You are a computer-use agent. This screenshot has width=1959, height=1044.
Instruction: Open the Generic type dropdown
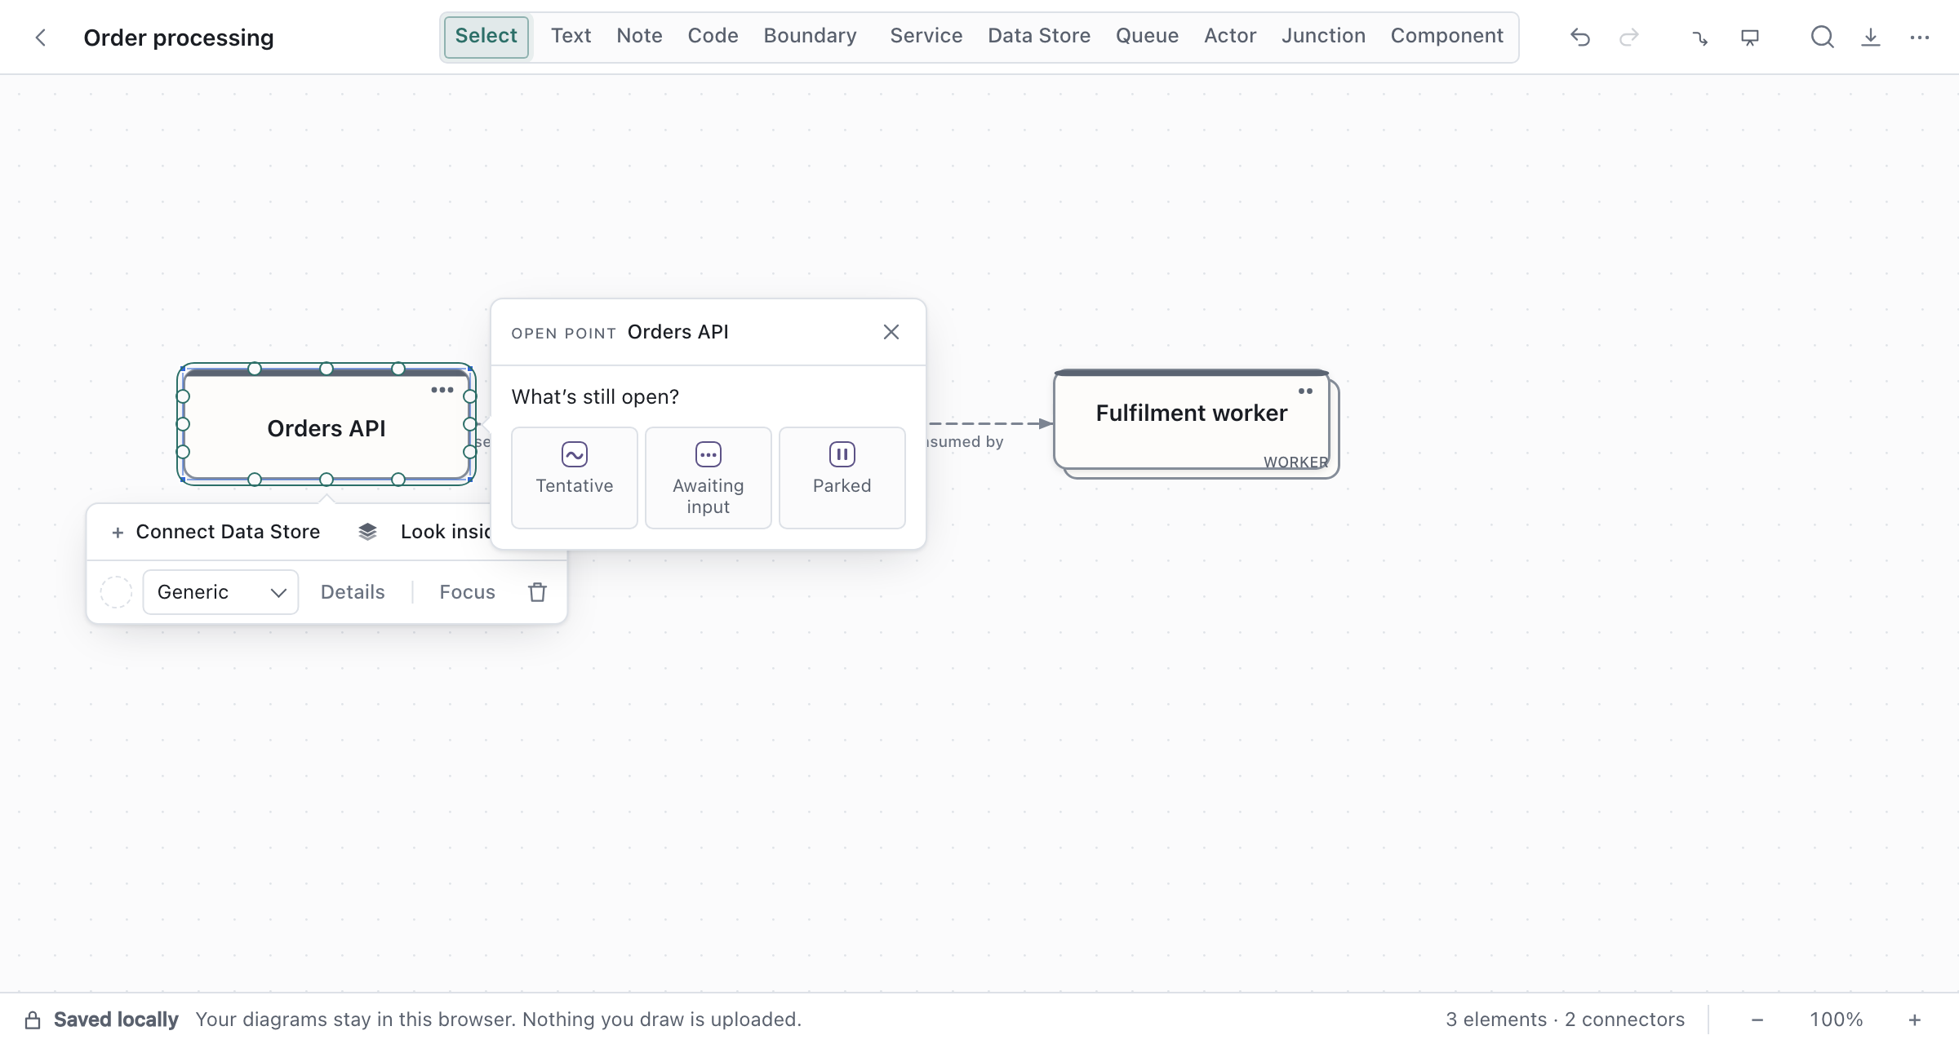[x=220, y=592]
